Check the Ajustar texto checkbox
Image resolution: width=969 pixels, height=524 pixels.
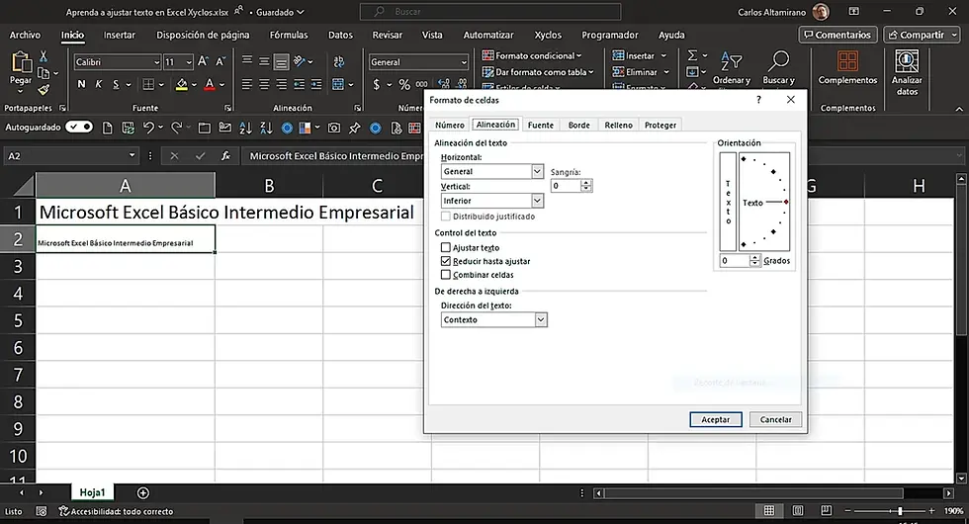tap(446, 247)
